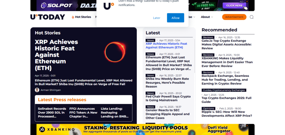Open author Arman Shirinyan's name link
Image resolution: width=285 pixels, height=135 pixels.
coord(51,90)
